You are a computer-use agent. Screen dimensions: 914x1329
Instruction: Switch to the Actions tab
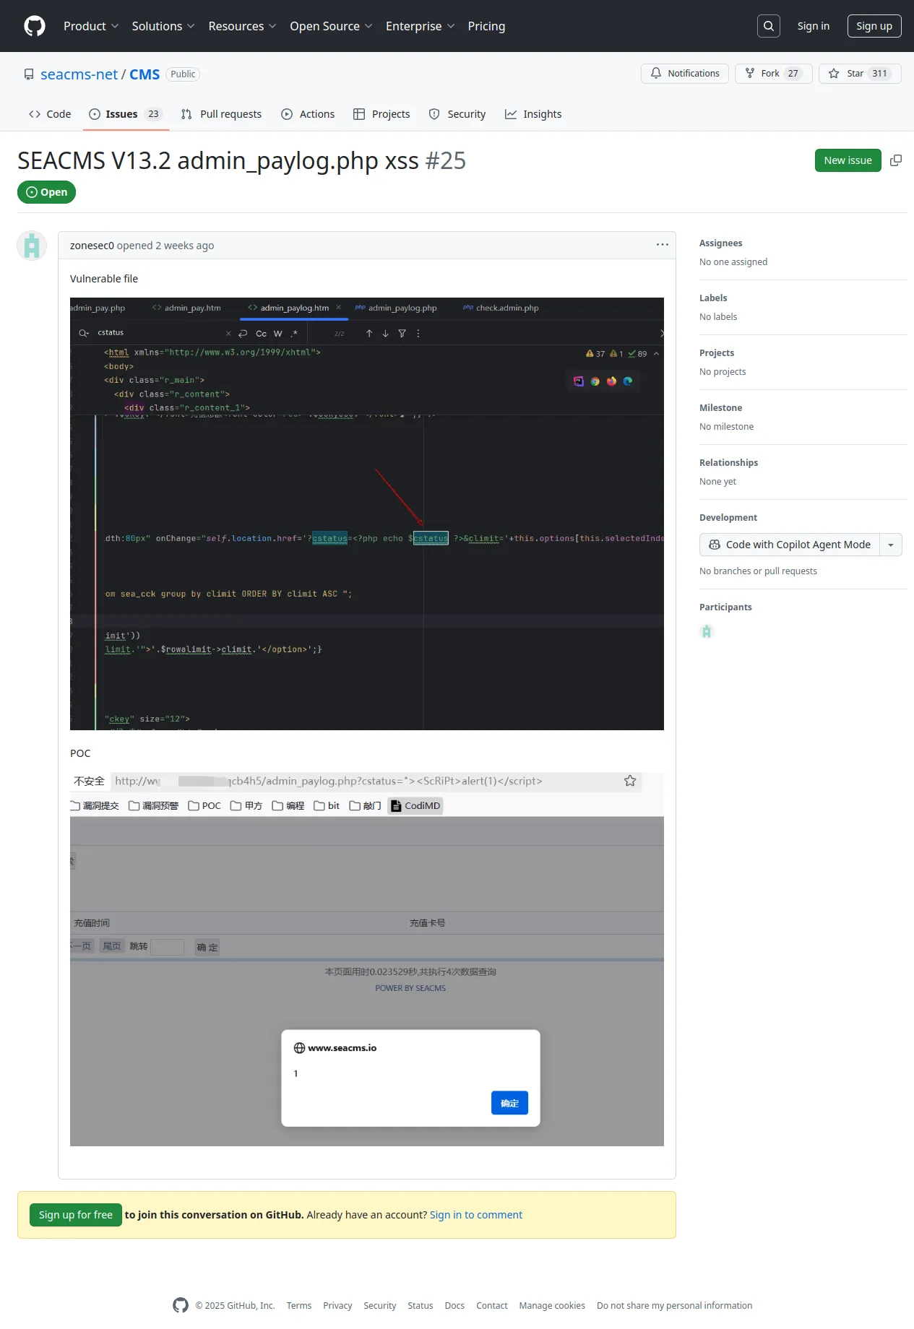coord(308,114)
